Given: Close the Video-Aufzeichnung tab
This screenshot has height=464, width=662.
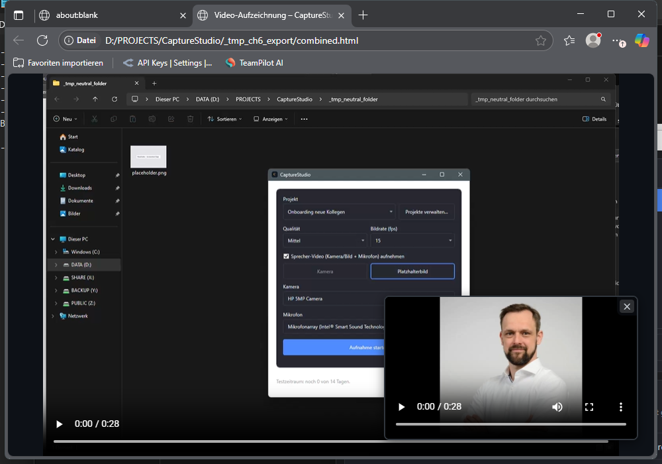Looking at the screenshot, I should click(341, 16).
